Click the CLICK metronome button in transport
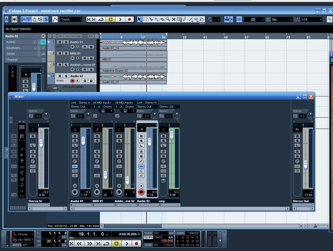 [x=148, y=233]
